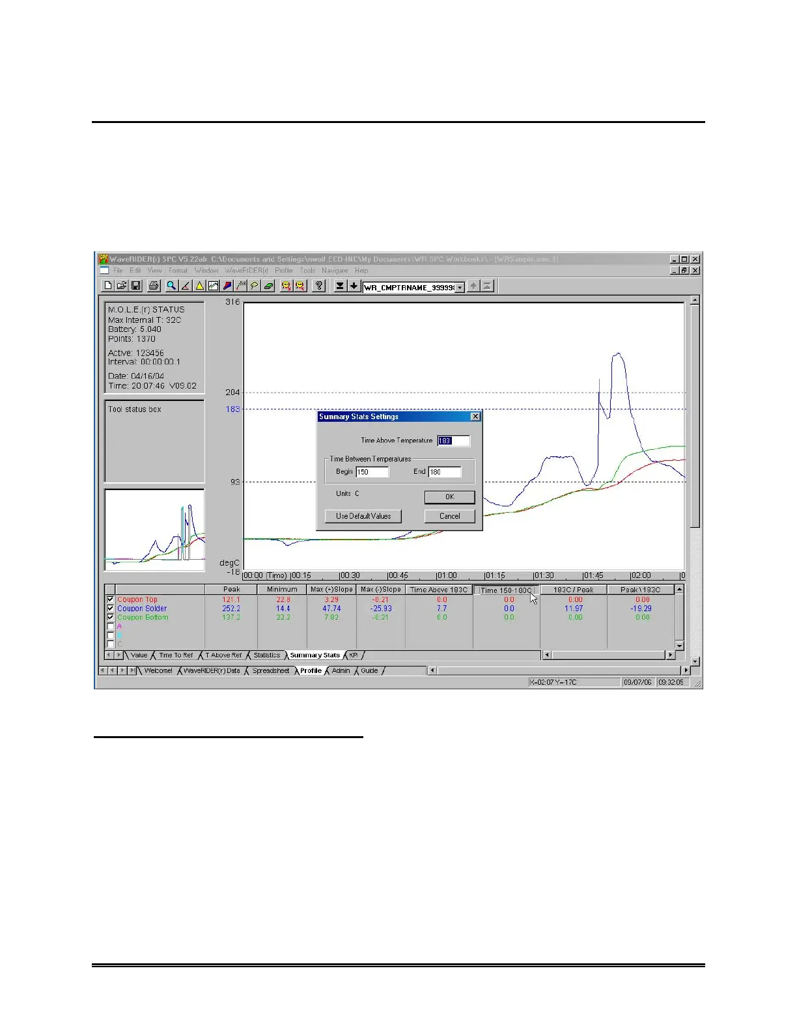Switch to the T Above Ref tab

223,655
